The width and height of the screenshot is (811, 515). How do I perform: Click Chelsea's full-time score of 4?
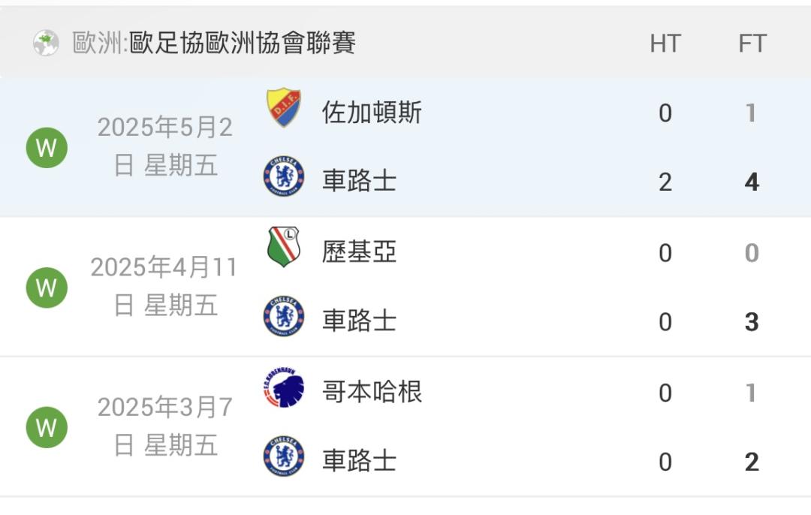pos(752,182)
